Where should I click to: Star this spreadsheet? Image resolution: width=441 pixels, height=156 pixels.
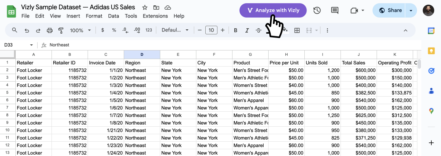145,8
